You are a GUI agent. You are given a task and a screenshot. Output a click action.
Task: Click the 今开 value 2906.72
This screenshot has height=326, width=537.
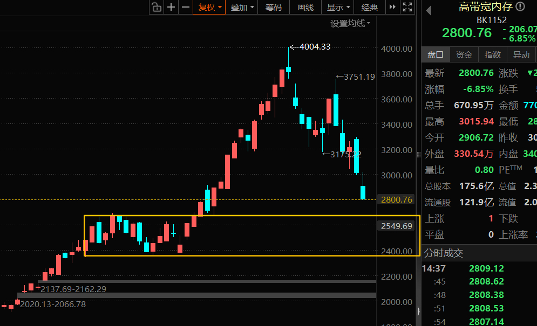click(477, 137)
